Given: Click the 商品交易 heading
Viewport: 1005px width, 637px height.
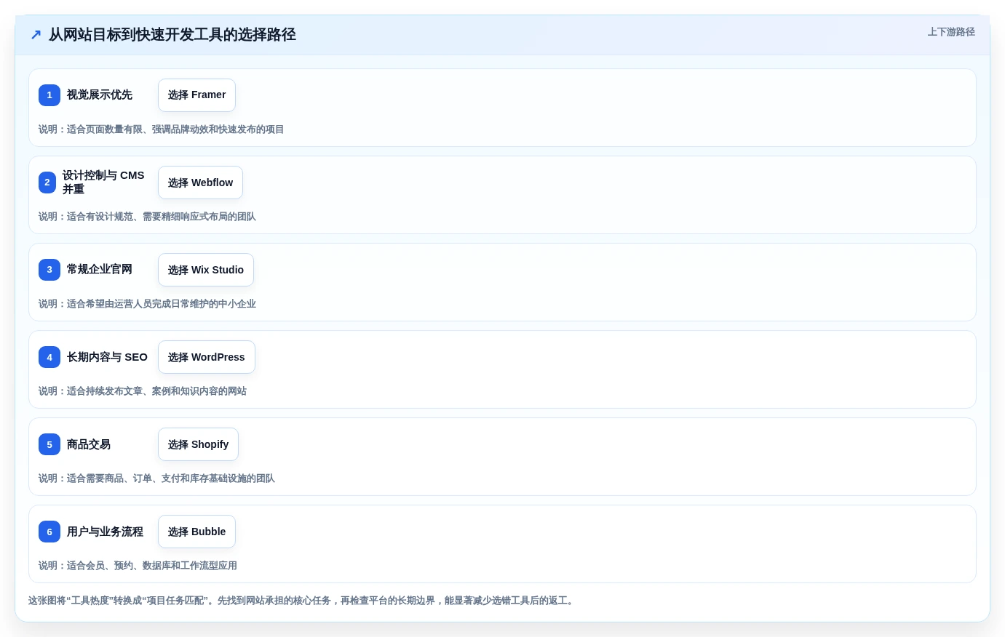Looking at the screenshot, I should pyautogui.click(x=89, y=444).
